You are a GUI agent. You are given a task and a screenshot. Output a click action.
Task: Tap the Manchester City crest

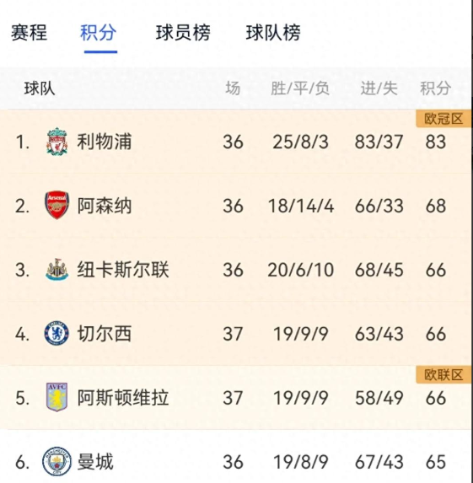coord(56,461)
